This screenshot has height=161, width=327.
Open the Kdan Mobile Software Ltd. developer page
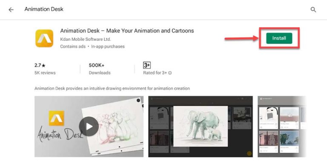tap(86, 39)
